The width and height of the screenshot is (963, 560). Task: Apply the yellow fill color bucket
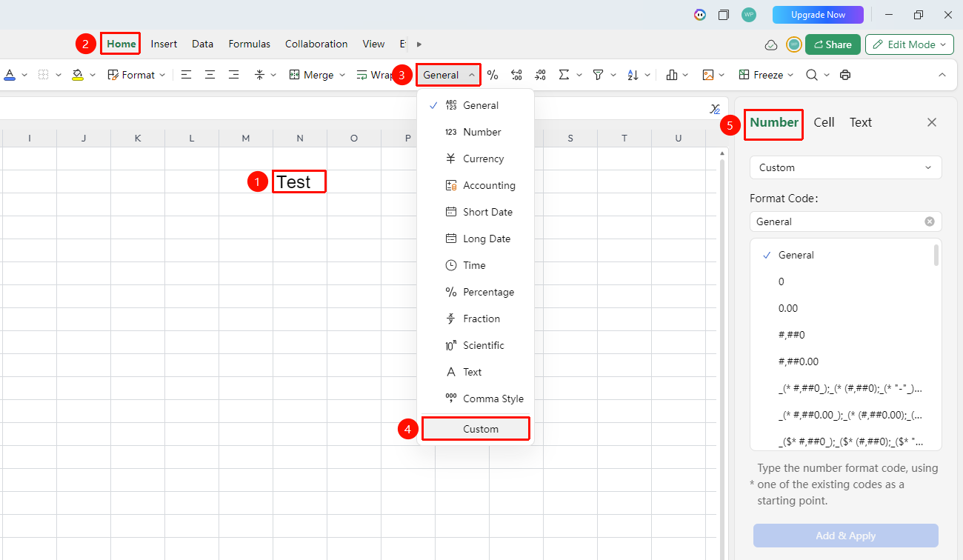coord(78,75)
